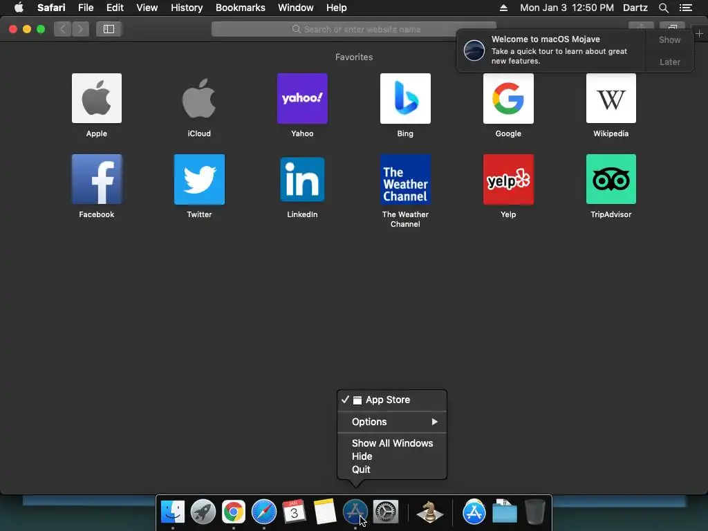Toggle the Safari sidebar button
Viewport: 708px width, 531px height.
tap(109, 29)
